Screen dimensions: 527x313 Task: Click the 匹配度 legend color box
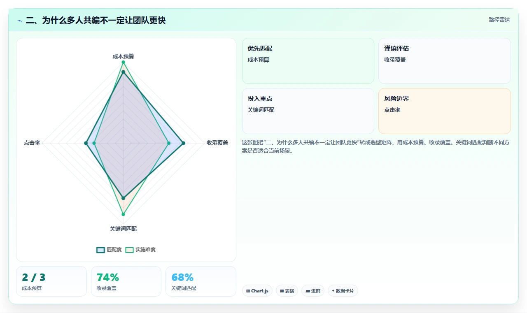pyautogui.click(x=101, y=250)
